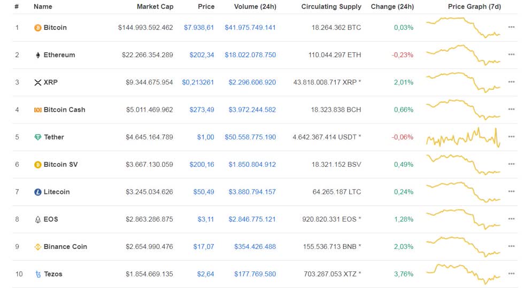Select Litecoin market cap $3.245.034.626
524x288 pixels.
[149, 192]
